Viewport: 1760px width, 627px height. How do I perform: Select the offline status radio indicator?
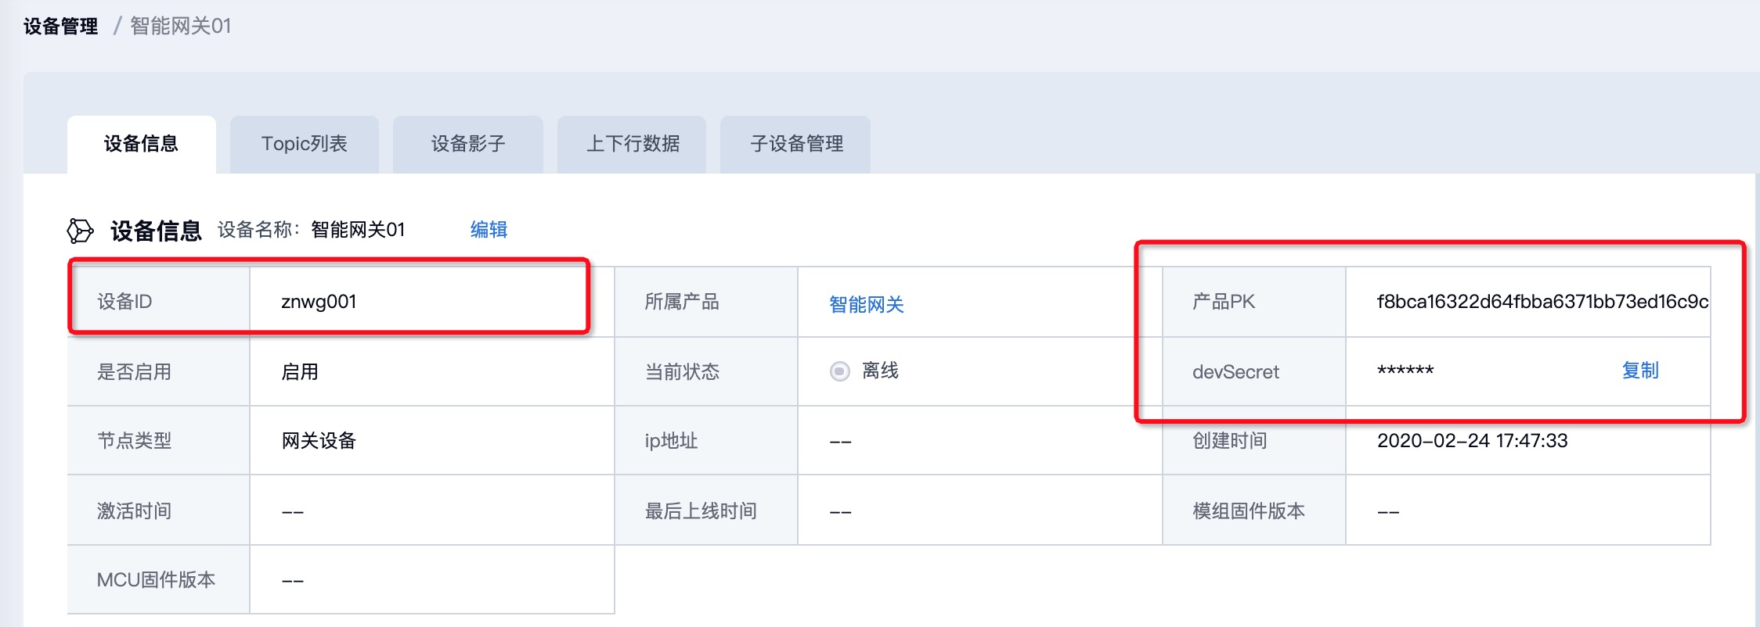pyautogui.click(x=839, y=371)
